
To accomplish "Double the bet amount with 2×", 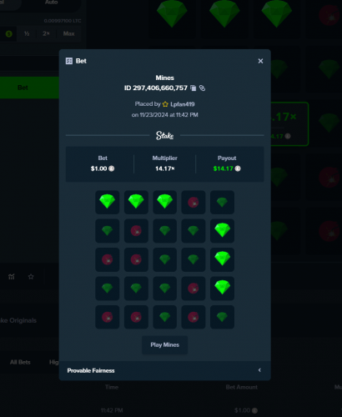I will coord(46,33).
